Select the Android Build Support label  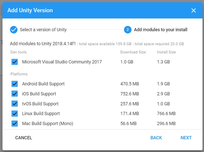pyautogui.click(x=43, y=84)
